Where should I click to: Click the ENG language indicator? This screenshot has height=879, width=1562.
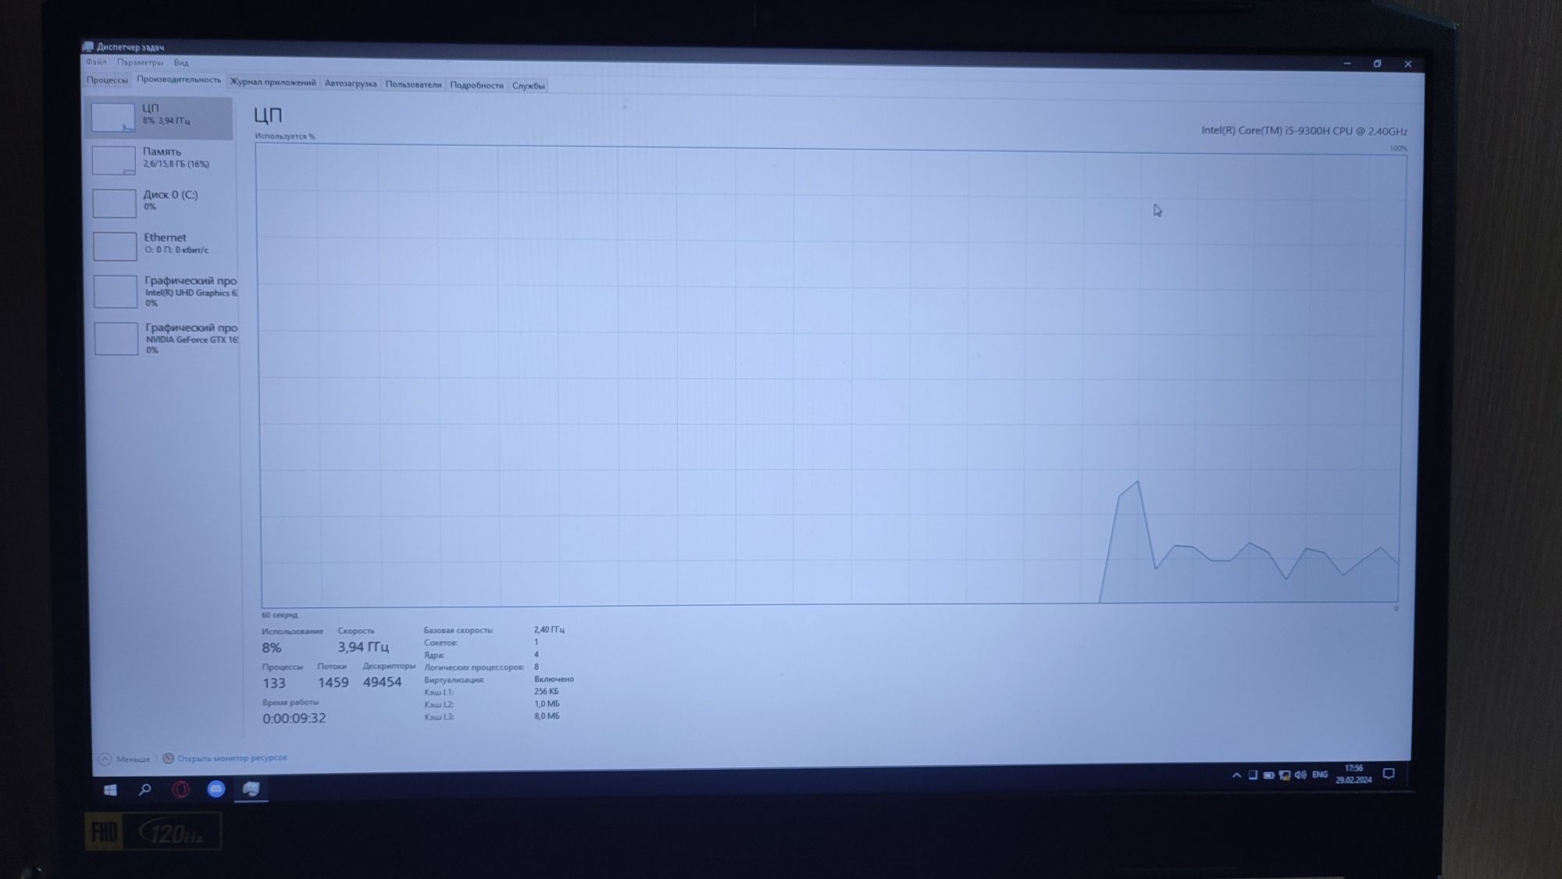point(1320,774)
